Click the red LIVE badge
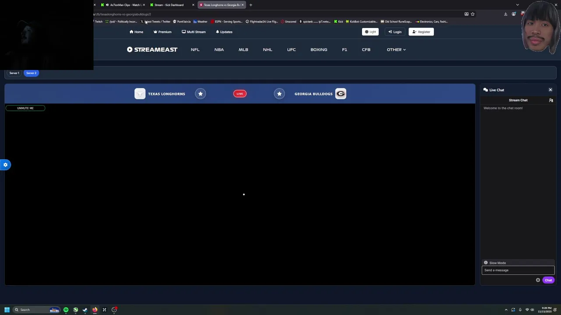Viewport: 561px width, 315px height. (240, 94)
